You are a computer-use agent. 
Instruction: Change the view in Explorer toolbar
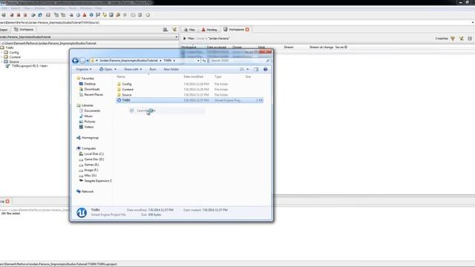(242, 69)
